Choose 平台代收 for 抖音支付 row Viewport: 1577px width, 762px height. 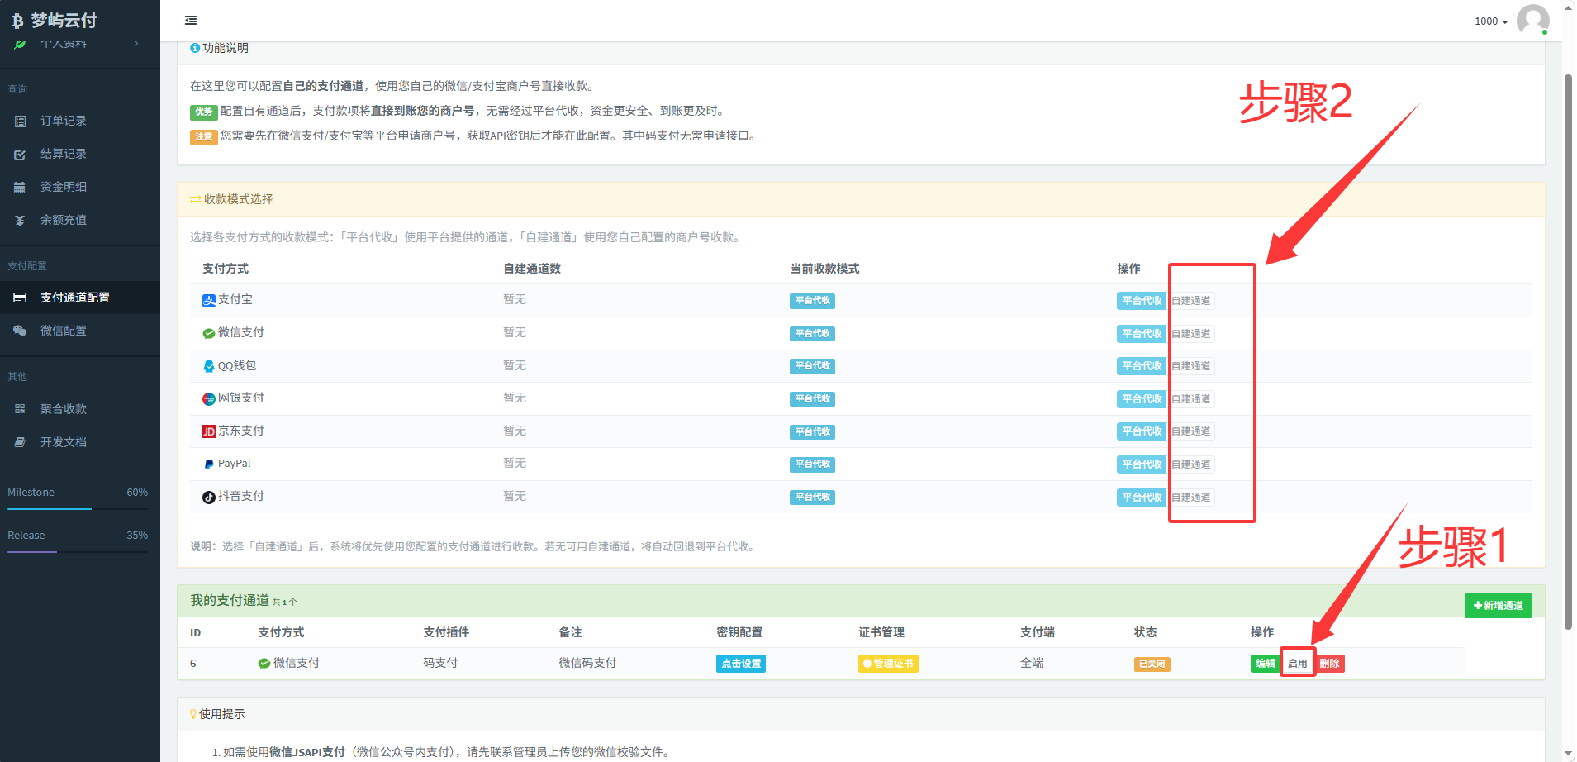click(1142, 498)
